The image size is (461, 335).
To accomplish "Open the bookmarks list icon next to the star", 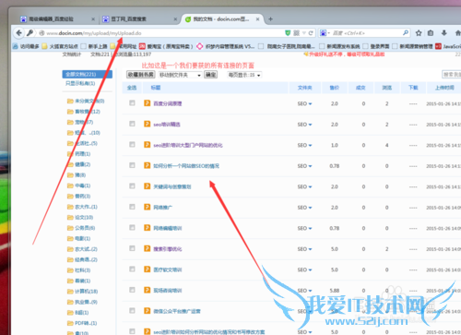I will 431,33.
